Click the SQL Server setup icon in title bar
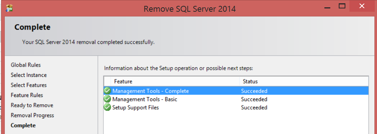Screen dimensions: 377x134 9,8
